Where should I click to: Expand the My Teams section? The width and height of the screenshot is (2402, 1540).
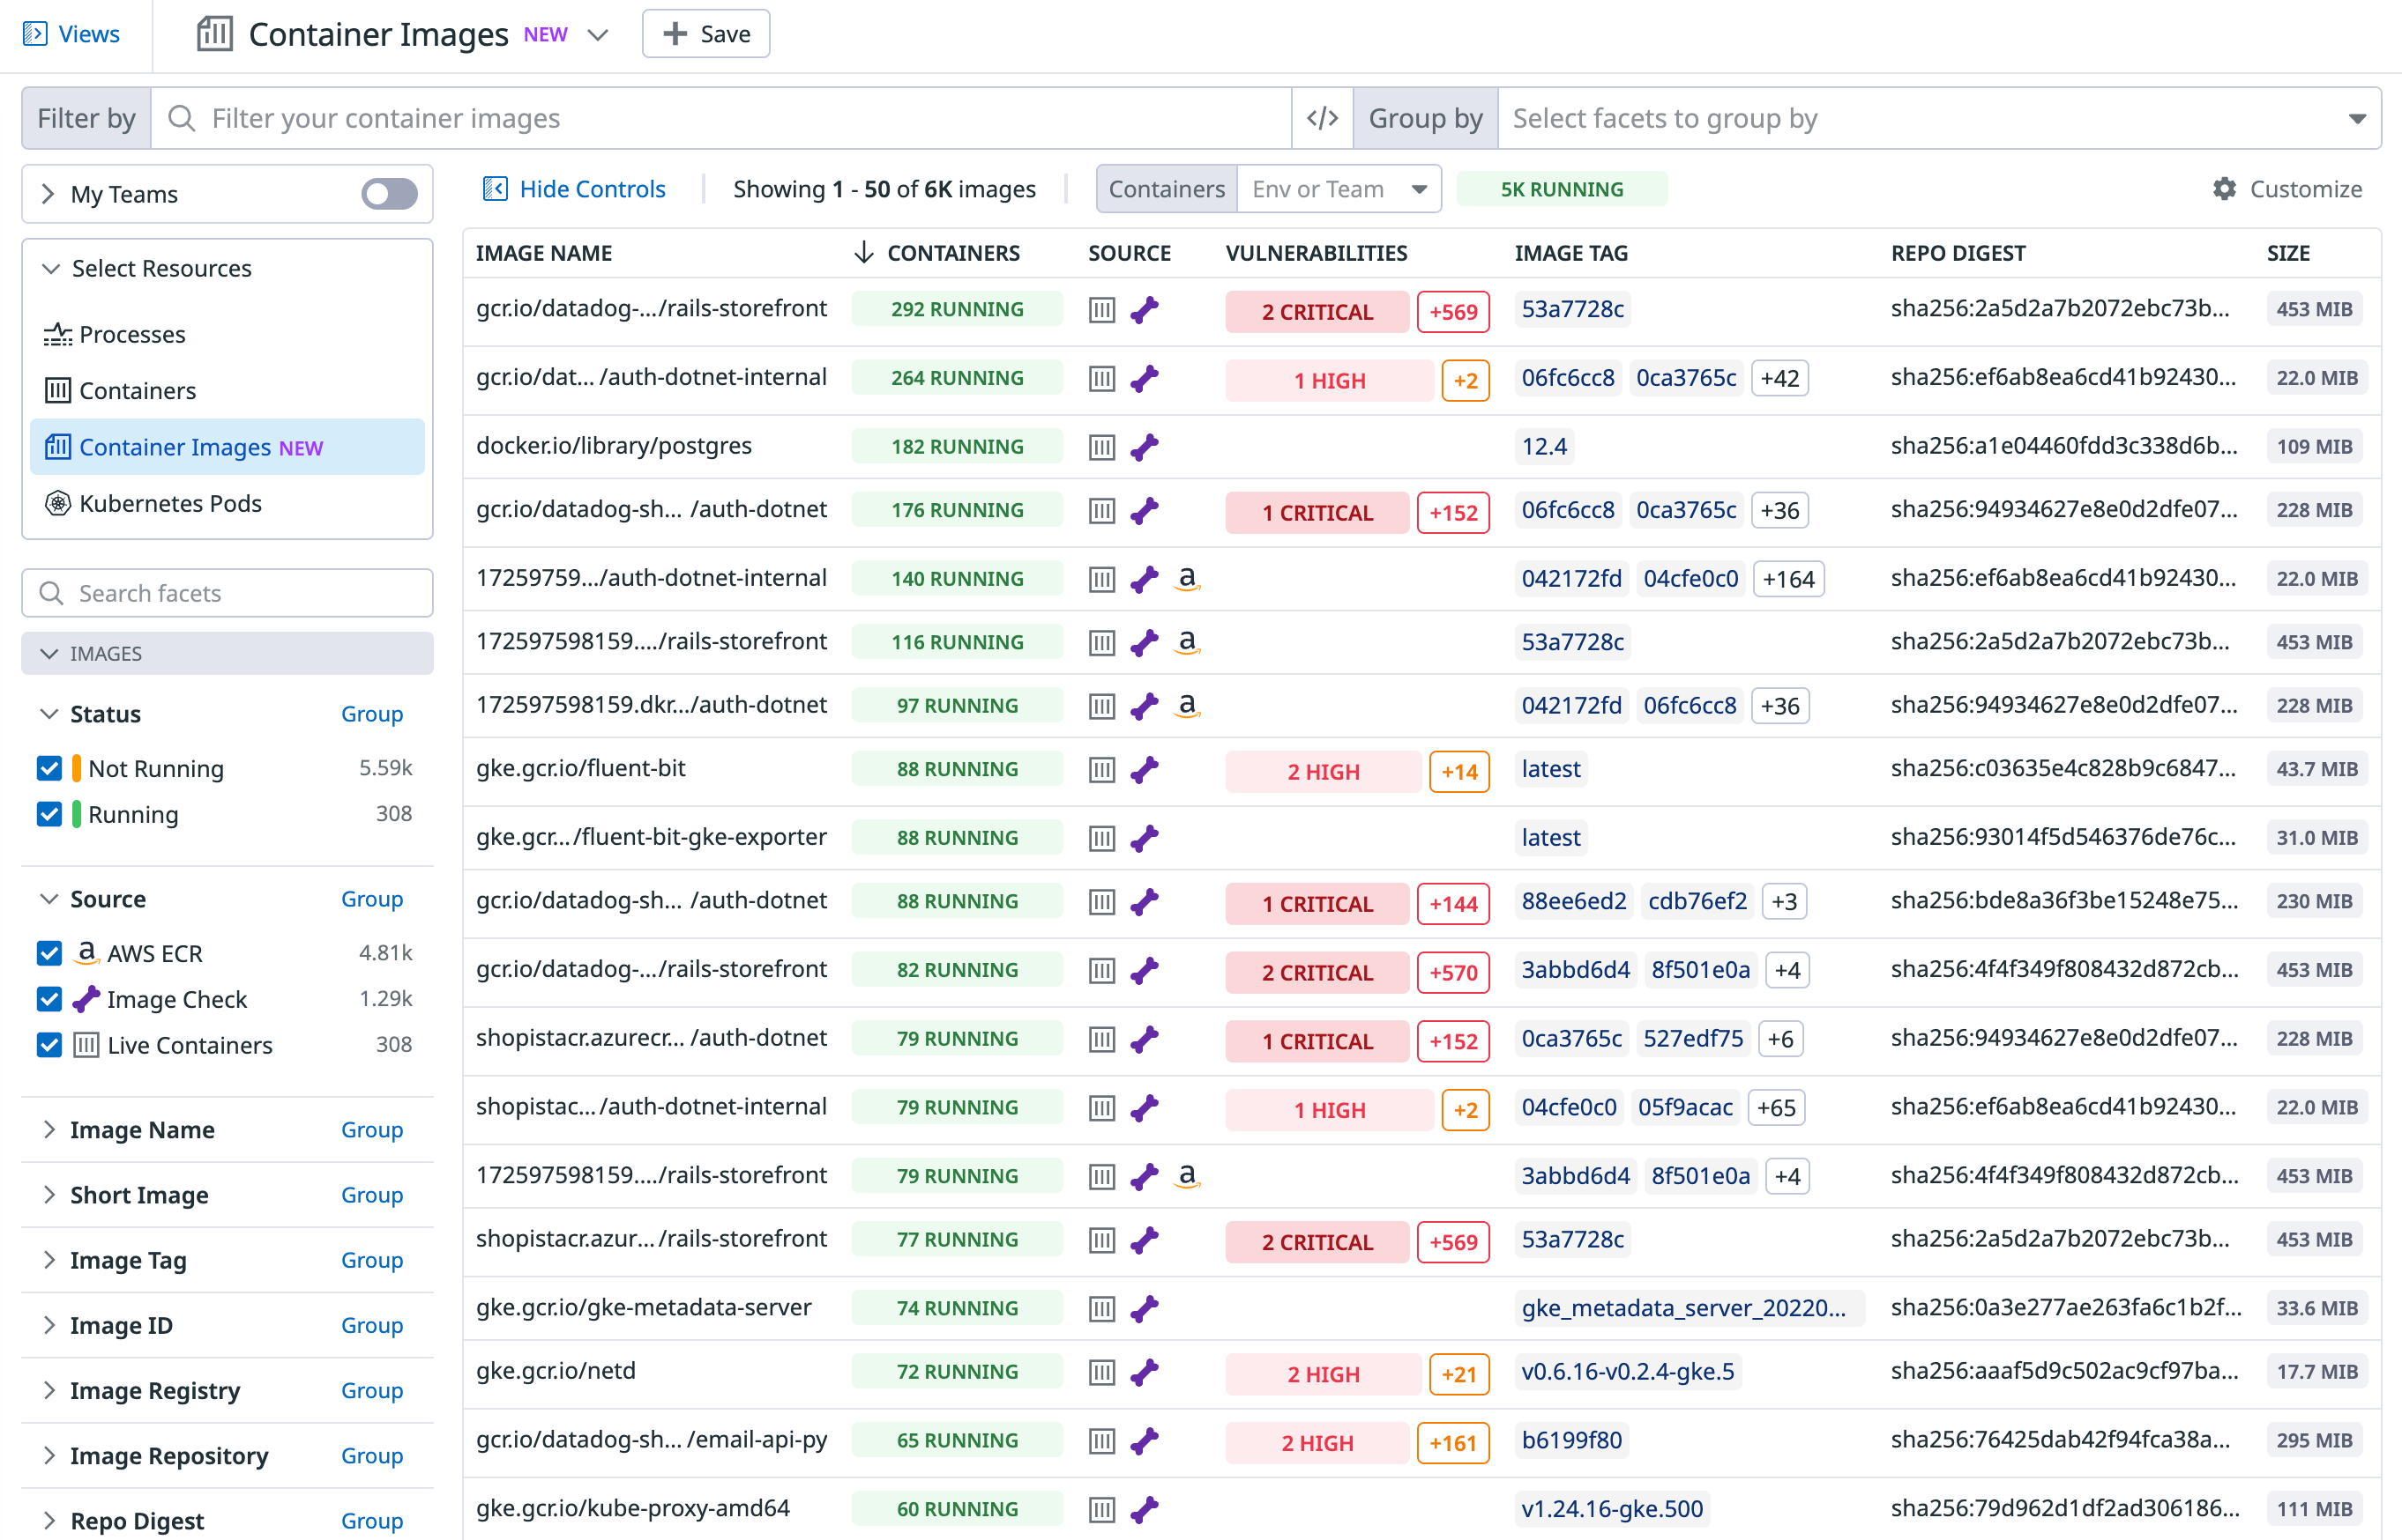(x=47, y=194)
